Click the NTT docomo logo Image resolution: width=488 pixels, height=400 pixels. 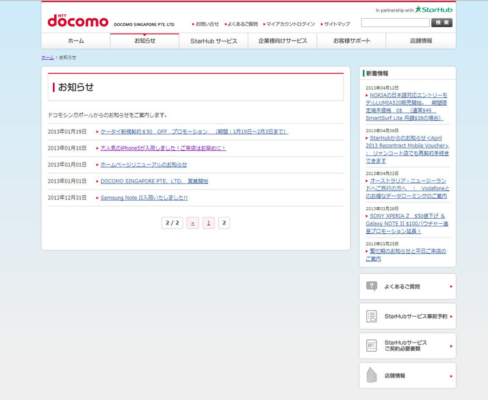pyautogui.click(x=78, y=21)
